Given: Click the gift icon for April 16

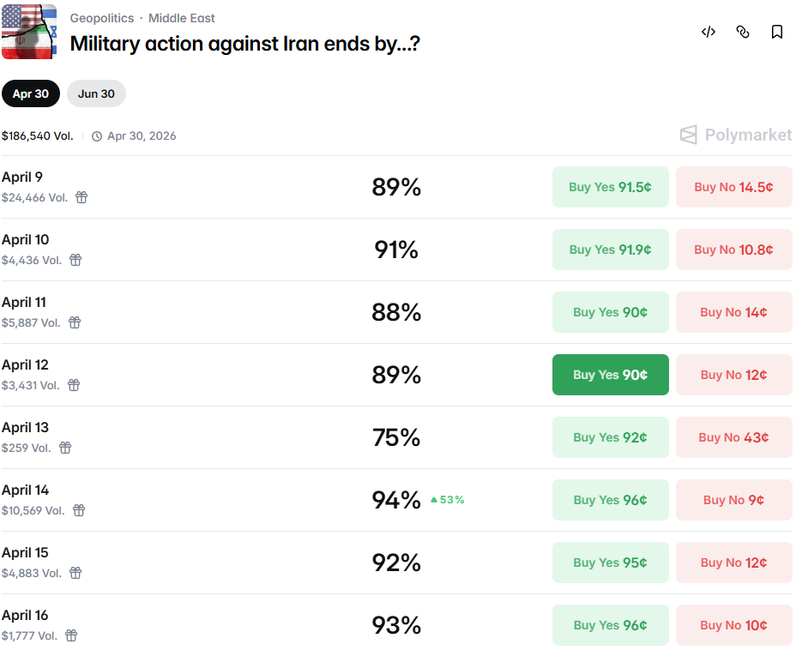Looking at the screenshot, I should pyautogui.click(x=72, y=635).
